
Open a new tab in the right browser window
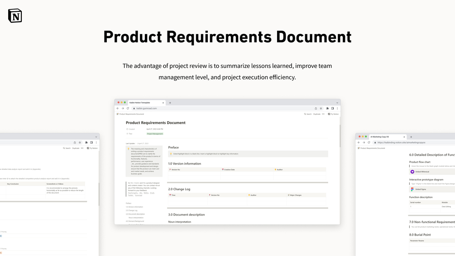pyautogui.click(x=411, y=137)
